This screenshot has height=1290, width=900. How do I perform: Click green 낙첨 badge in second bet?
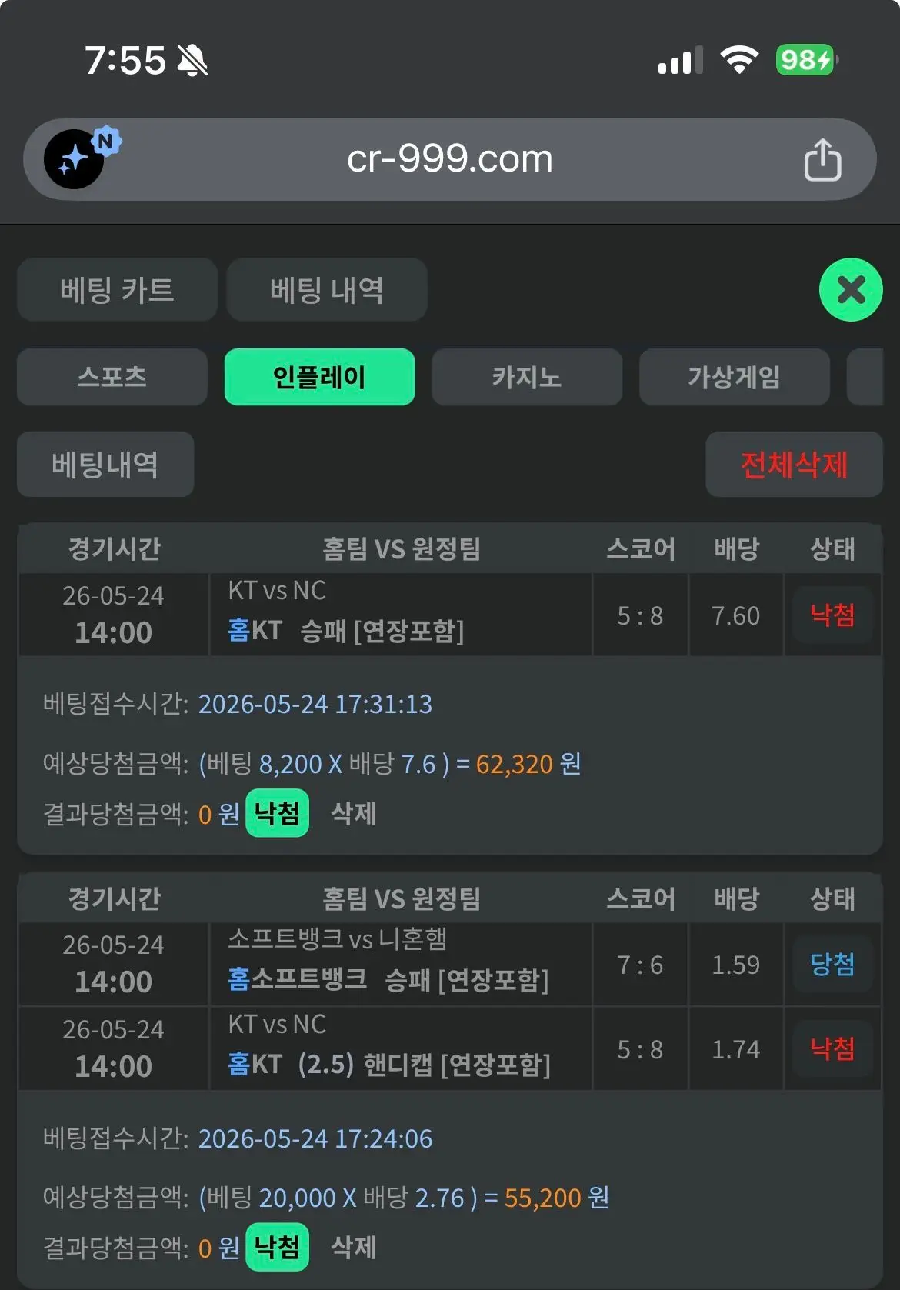click(277, 1247)
